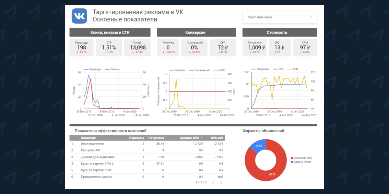Click the 47.21 spent value cell

160,164
